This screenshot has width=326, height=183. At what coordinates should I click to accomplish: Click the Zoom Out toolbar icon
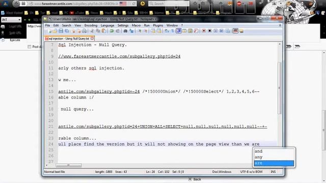tap(145, 31)
